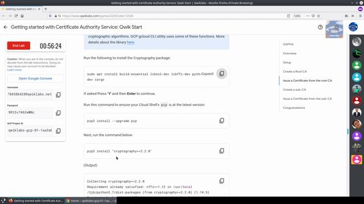Click the back arrow beside lab title
The image size is (364, 204).
coord(5,27)
